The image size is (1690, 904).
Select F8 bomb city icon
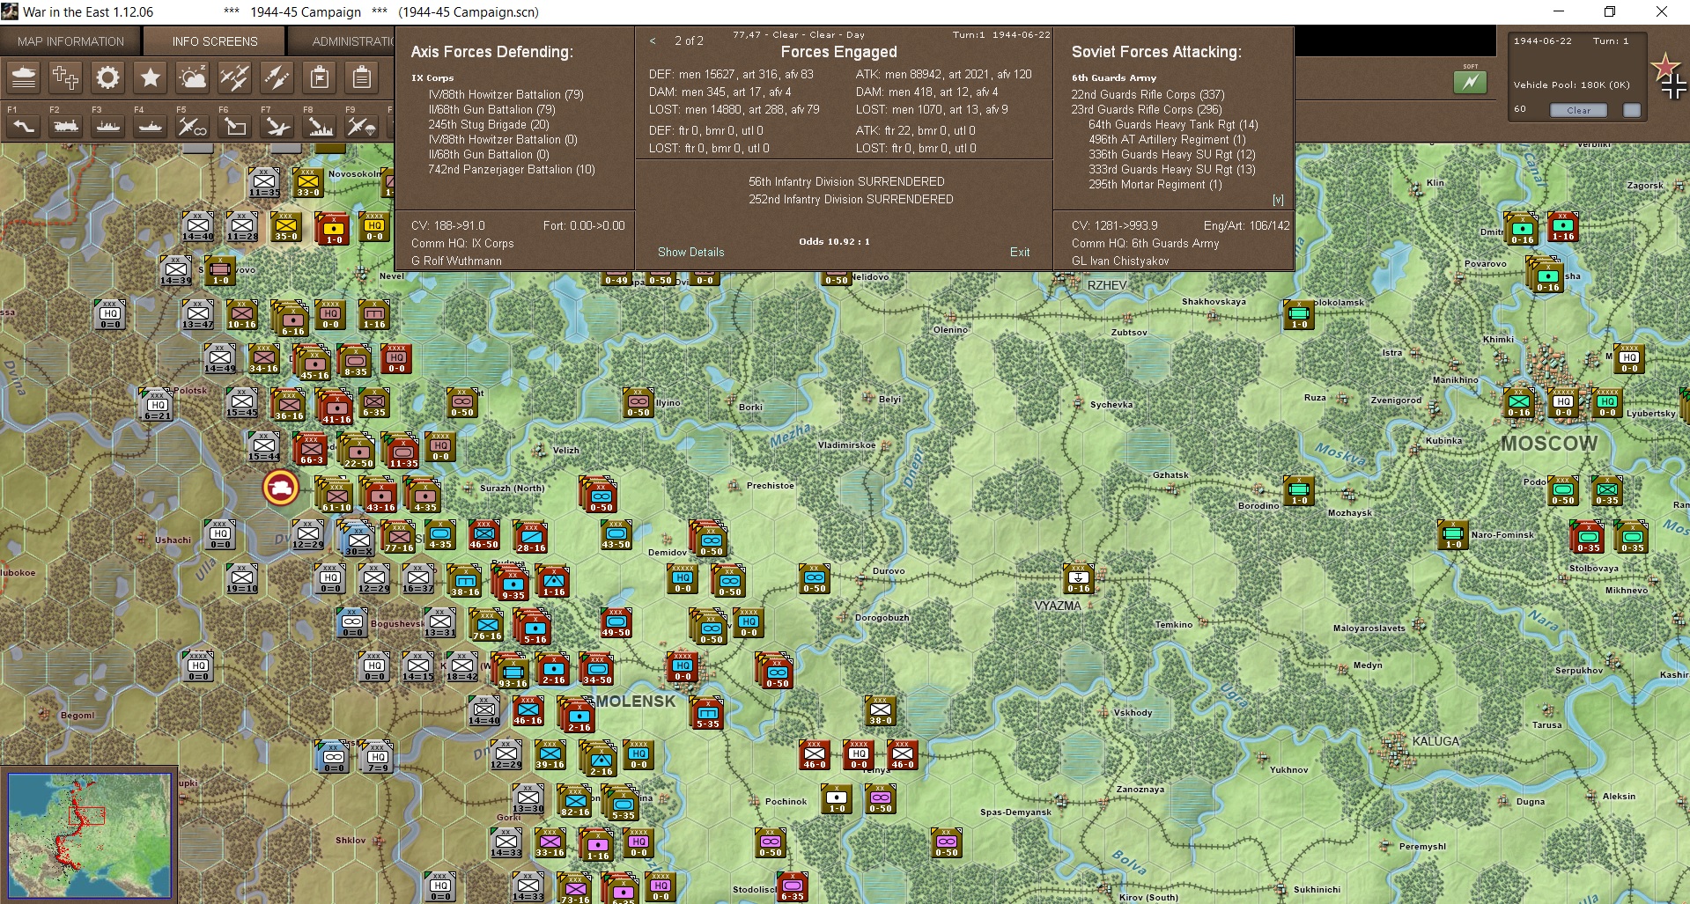pyautogui.click(x=320, y=127)
